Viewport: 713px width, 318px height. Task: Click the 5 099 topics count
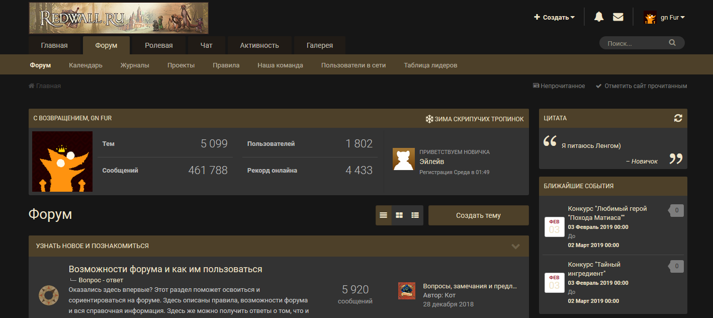click(x=214, y=144)
